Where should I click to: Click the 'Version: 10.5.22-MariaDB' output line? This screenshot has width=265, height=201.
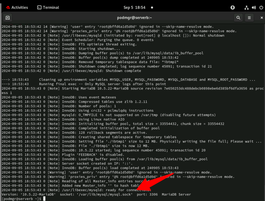[x=29, y=194]
